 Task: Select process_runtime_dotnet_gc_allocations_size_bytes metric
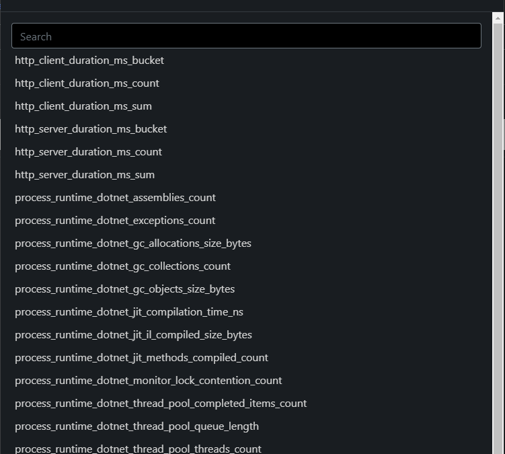133,243
